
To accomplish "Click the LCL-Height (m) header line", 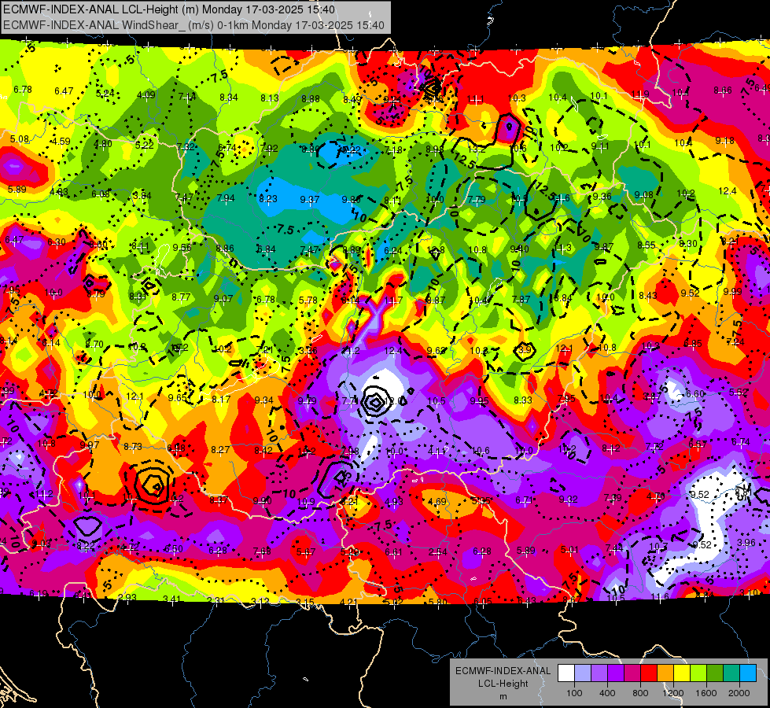I will click(x=169, y=9).
